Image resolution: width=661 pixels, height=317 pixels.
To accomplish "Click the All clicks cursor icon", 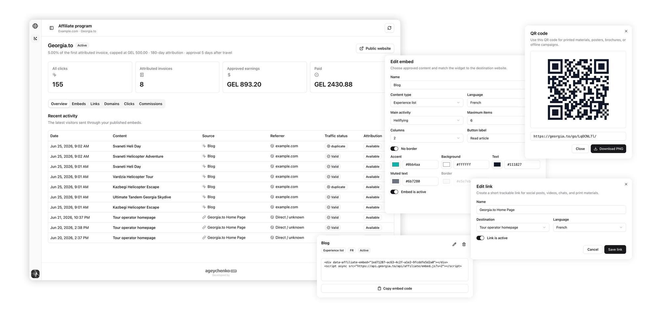I will click(x=54, y=75).
